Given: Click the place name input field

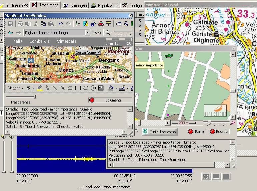Looking at the screenshot, I should 55,32.
